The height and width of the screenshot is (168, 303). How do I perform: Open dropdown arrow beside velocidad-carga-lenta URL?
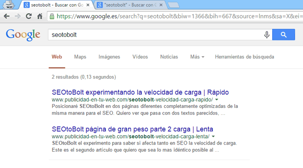[213, 137]
